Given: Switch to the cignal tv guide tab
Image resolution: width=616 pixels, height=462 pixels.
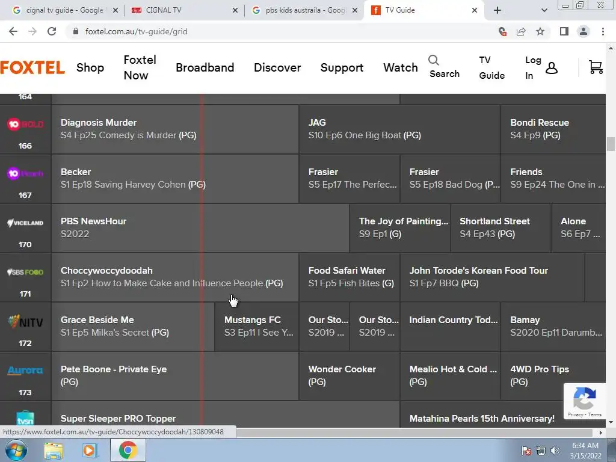Looking at the screenshot, I should (65, 10).
